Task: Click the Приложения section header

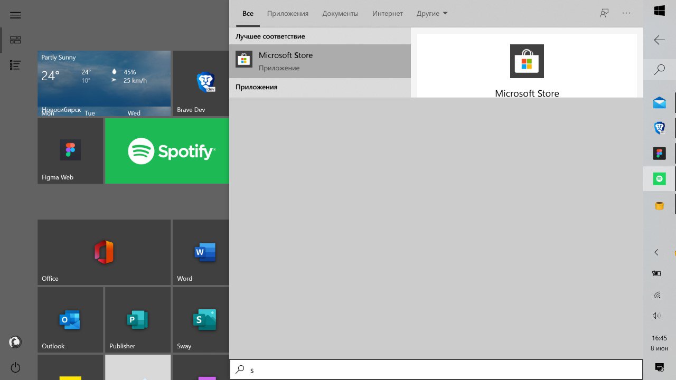Action: [257, 87]
